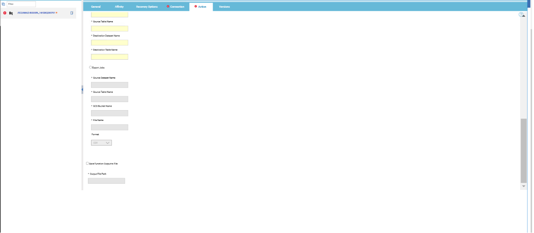This screenshot has height=233, width=534.
Task: Open the Affinity tab
Action: 119,7
